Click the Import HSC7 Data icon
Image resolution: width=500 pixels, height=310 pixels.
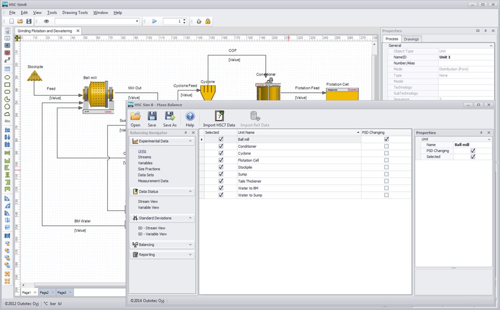coord(219,116)
